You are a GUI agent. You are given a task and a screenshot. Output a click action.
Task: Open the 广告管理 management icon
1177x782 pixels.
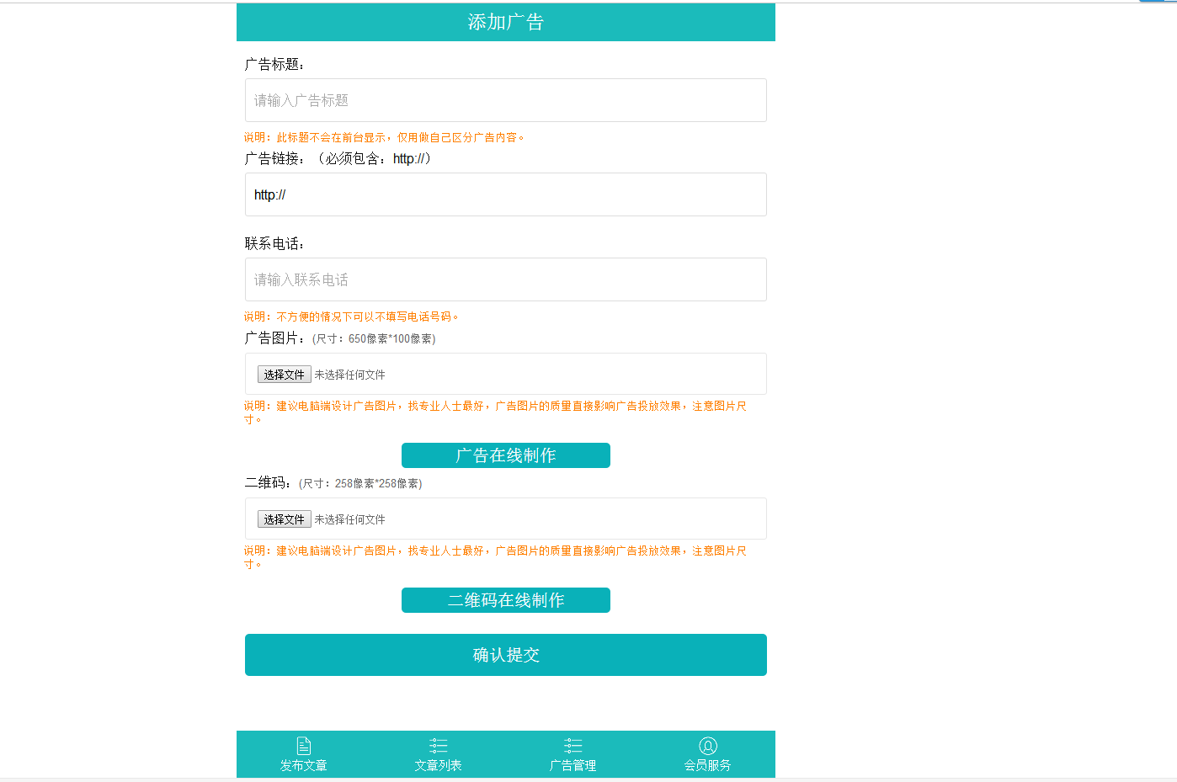573,744
